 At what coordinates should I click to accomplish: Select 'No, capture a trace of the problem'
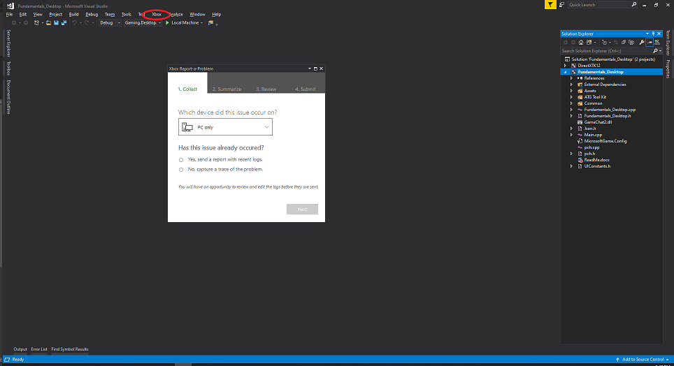point(181,170)
